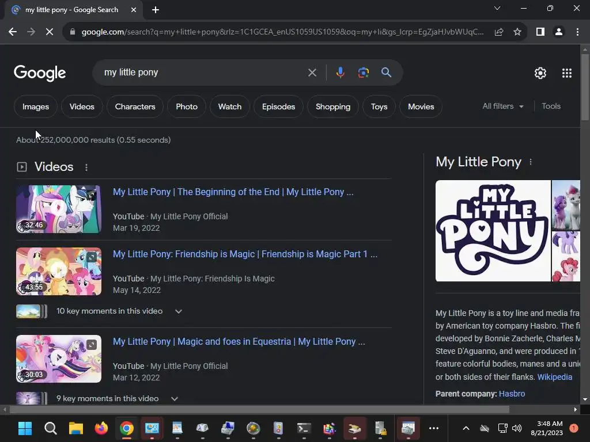The height and width of the screenshot is (442, 590).
Task: Share this page from the address bar
Action: point(499,32)
